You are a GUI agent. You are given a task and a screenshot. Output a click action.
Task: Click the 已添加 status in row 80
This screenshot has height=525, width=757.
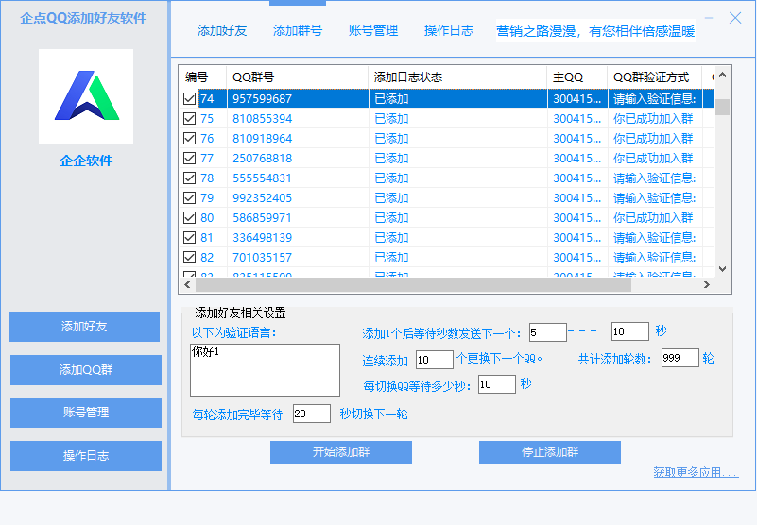pyautogui.click(x=391, y=217)
